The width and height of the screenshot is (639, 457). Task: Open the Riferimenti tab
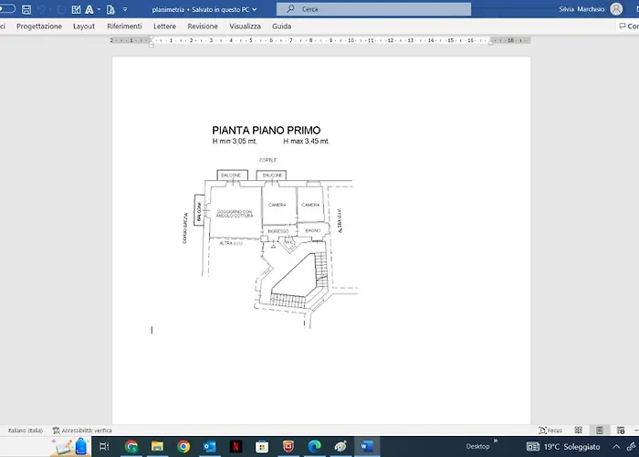click(x=124, y=27)
